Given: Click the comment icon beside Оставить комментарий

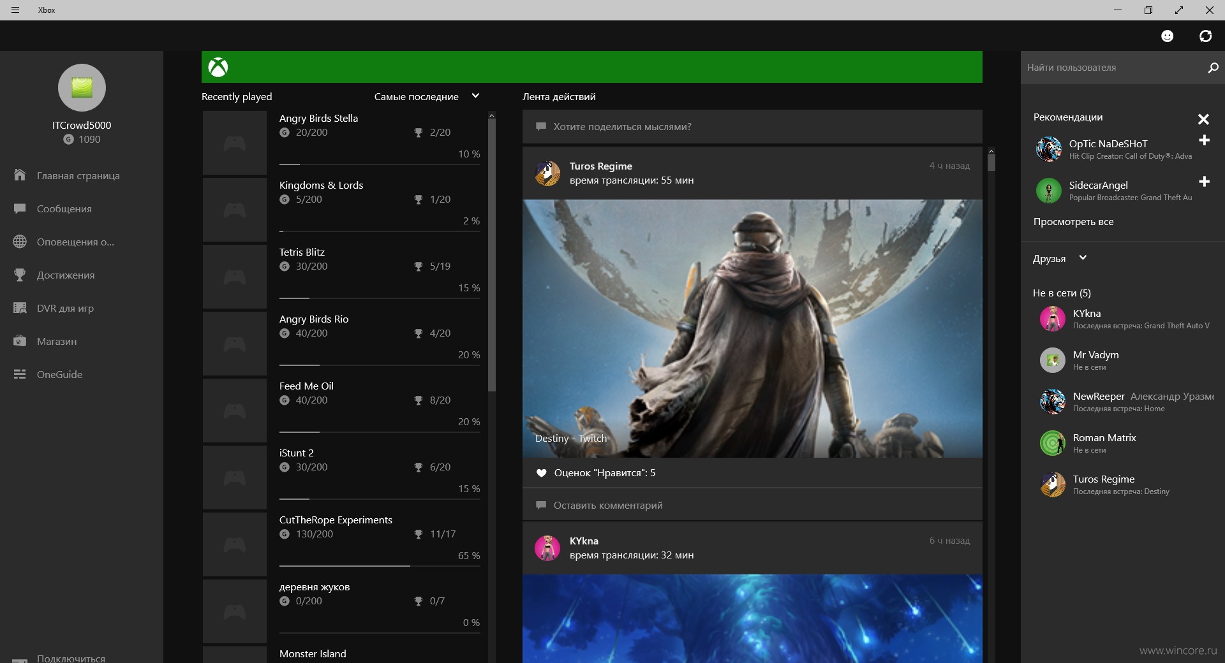Looking at the screenshot, I should pyautogui.click(x=541, y=505).
